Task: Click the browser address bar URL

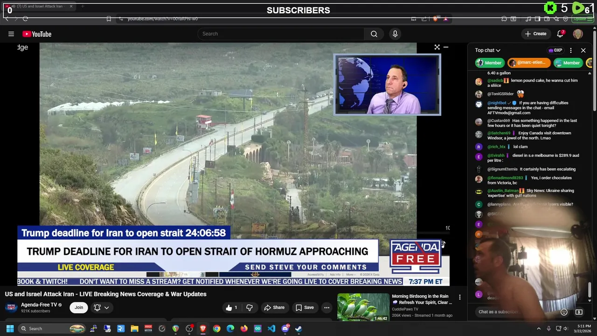Action: coord(163,19)
